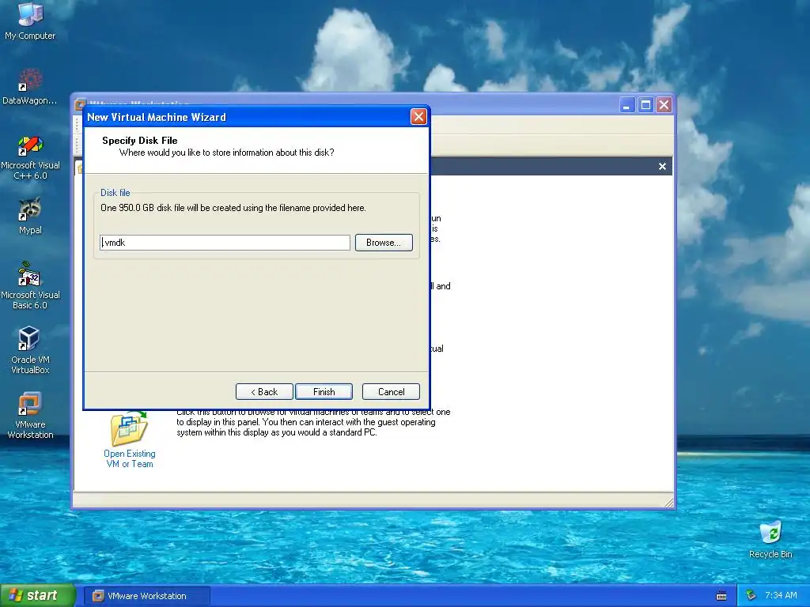Launch VMware Workstation desktop shortcut
Image resolution: width=810 pixels, height=607 pixels.
(30, 416)
